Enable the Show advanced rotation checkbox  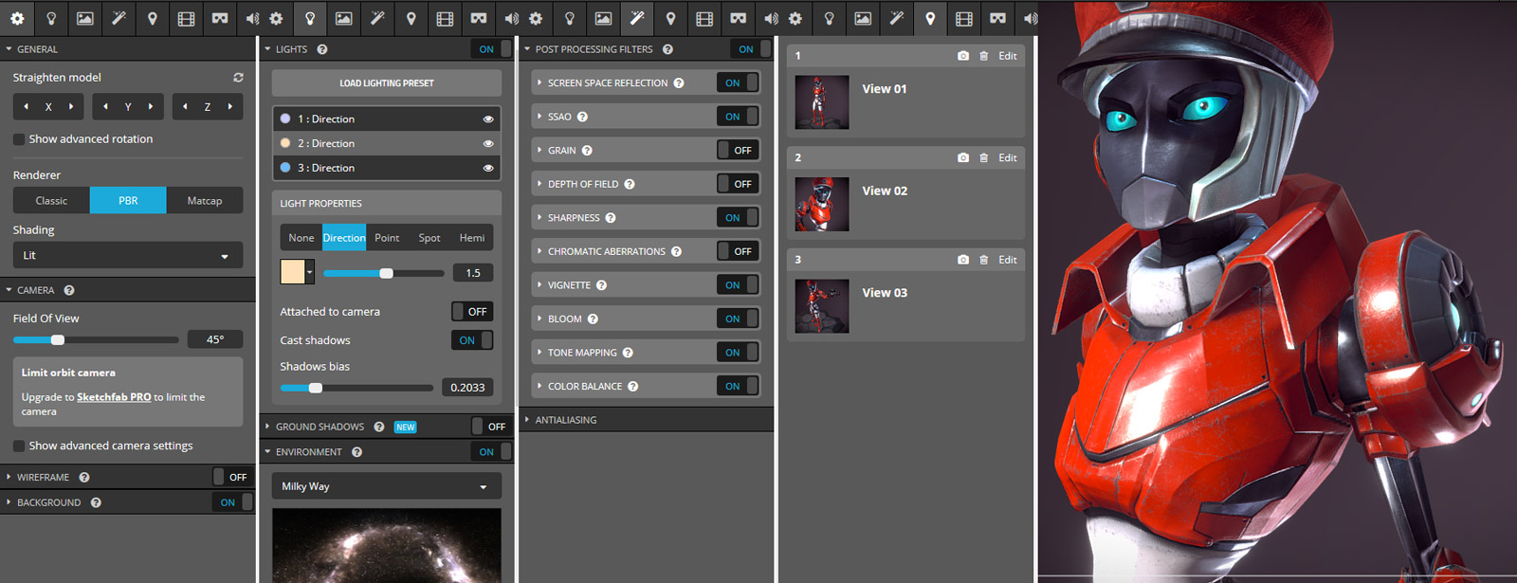tap(19, 139)
